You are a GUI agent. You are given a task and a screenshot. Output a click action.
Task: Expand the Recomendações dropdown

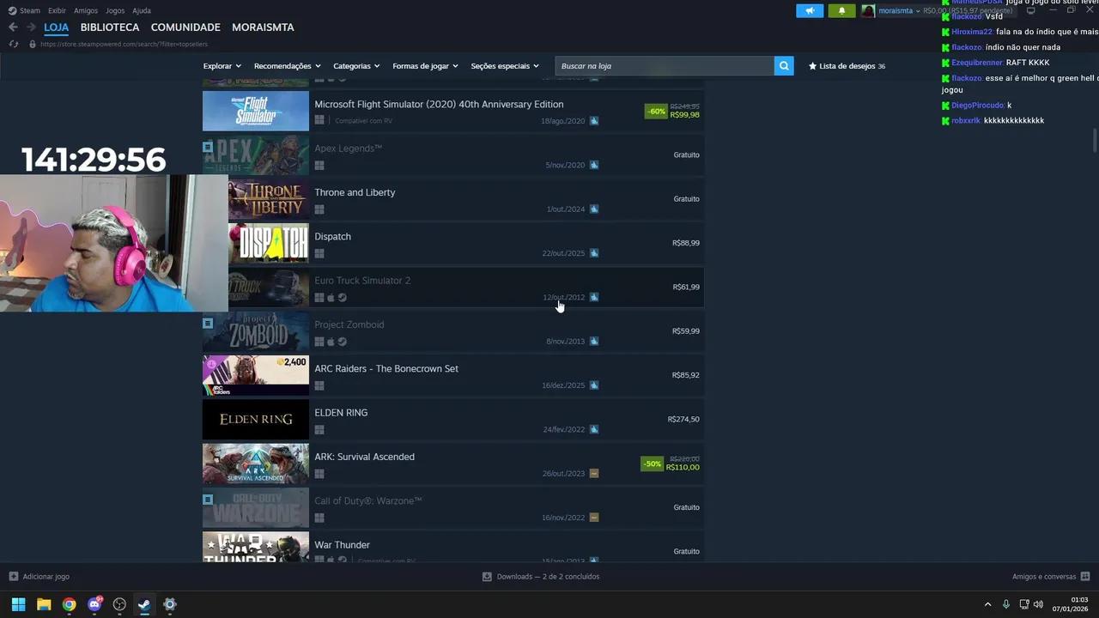pyautogui.click(x=288, y=66)
